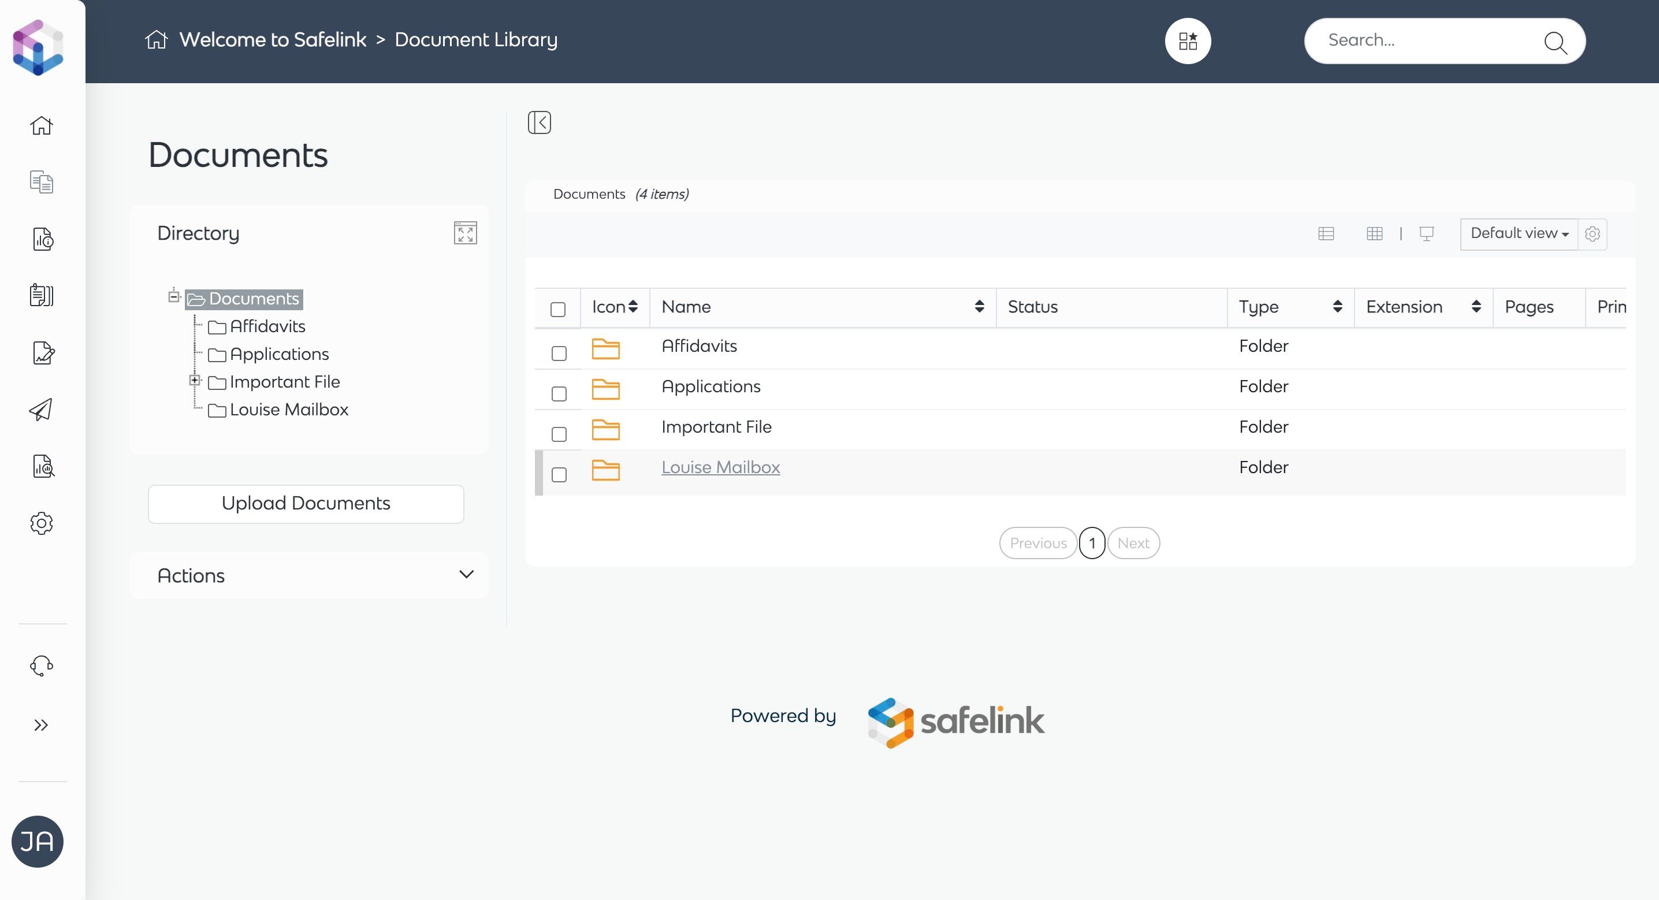Open view settings gear beside Default view

point(1593,234)
